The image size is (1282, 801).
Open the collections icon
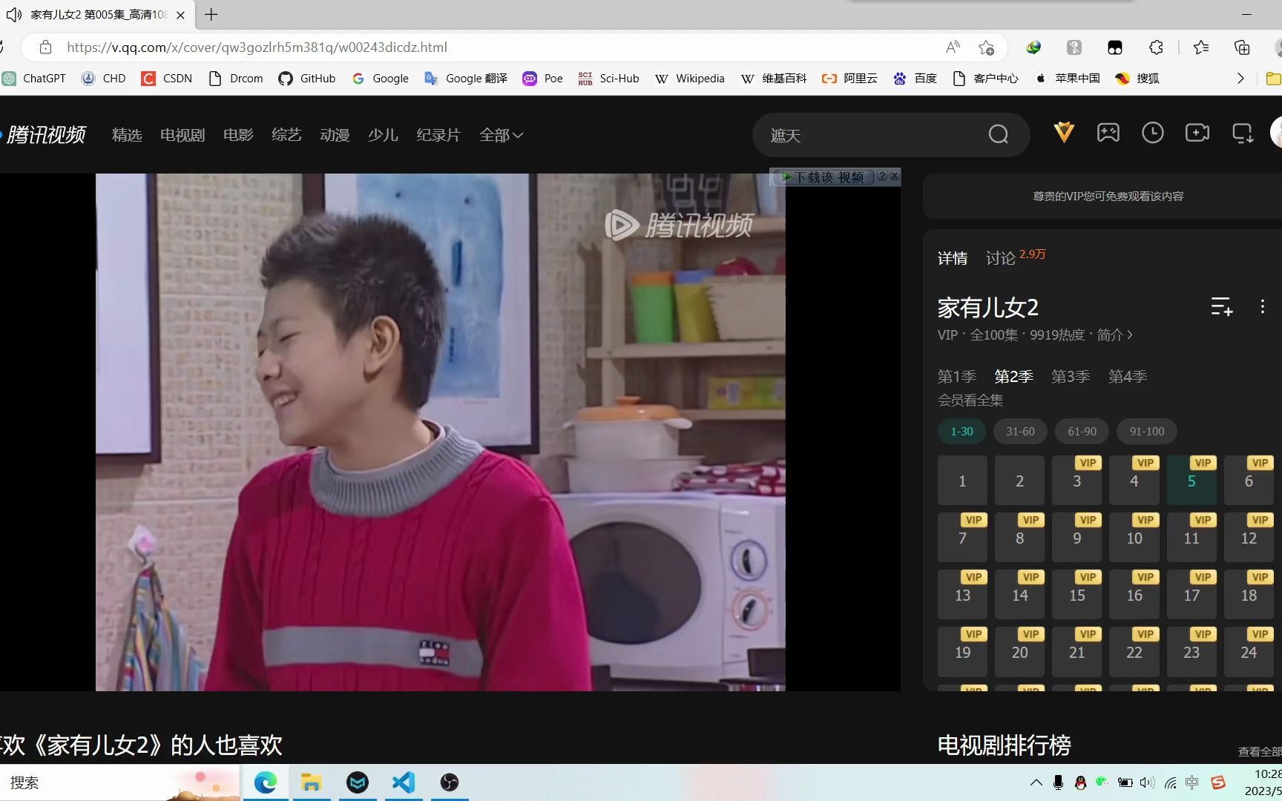click(x=1242, y=47)
